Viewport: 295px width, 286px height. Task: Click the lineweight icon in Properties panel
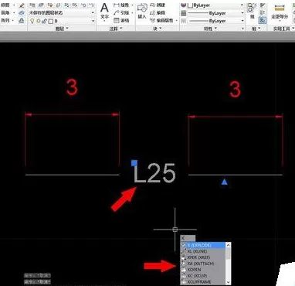pyautogui.click(x=184, y=13)
